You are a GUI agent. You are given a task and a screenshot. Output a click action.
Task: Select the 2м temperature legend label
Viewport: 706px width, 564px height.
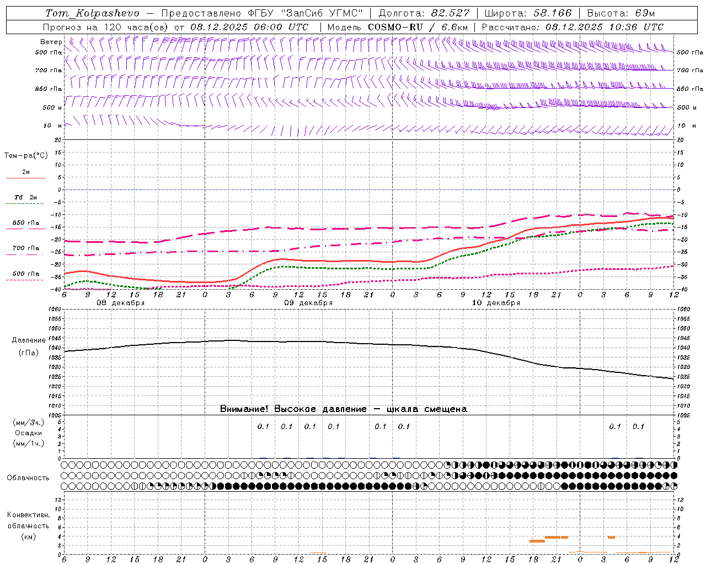pyautogui.click(x=26, y=172)
